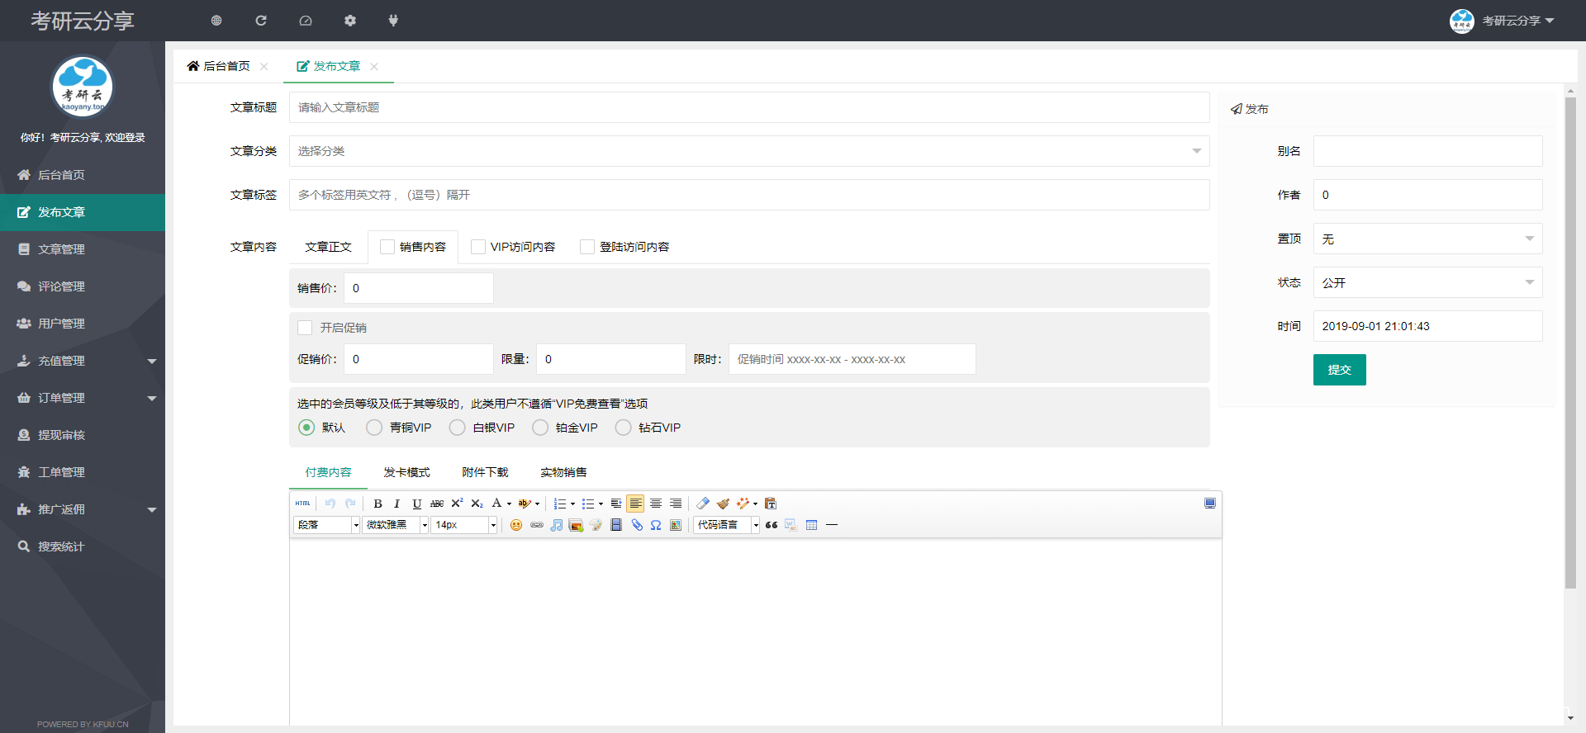
Task: Switch editor to HTML source mode
Action: click(x=303, y=504)
